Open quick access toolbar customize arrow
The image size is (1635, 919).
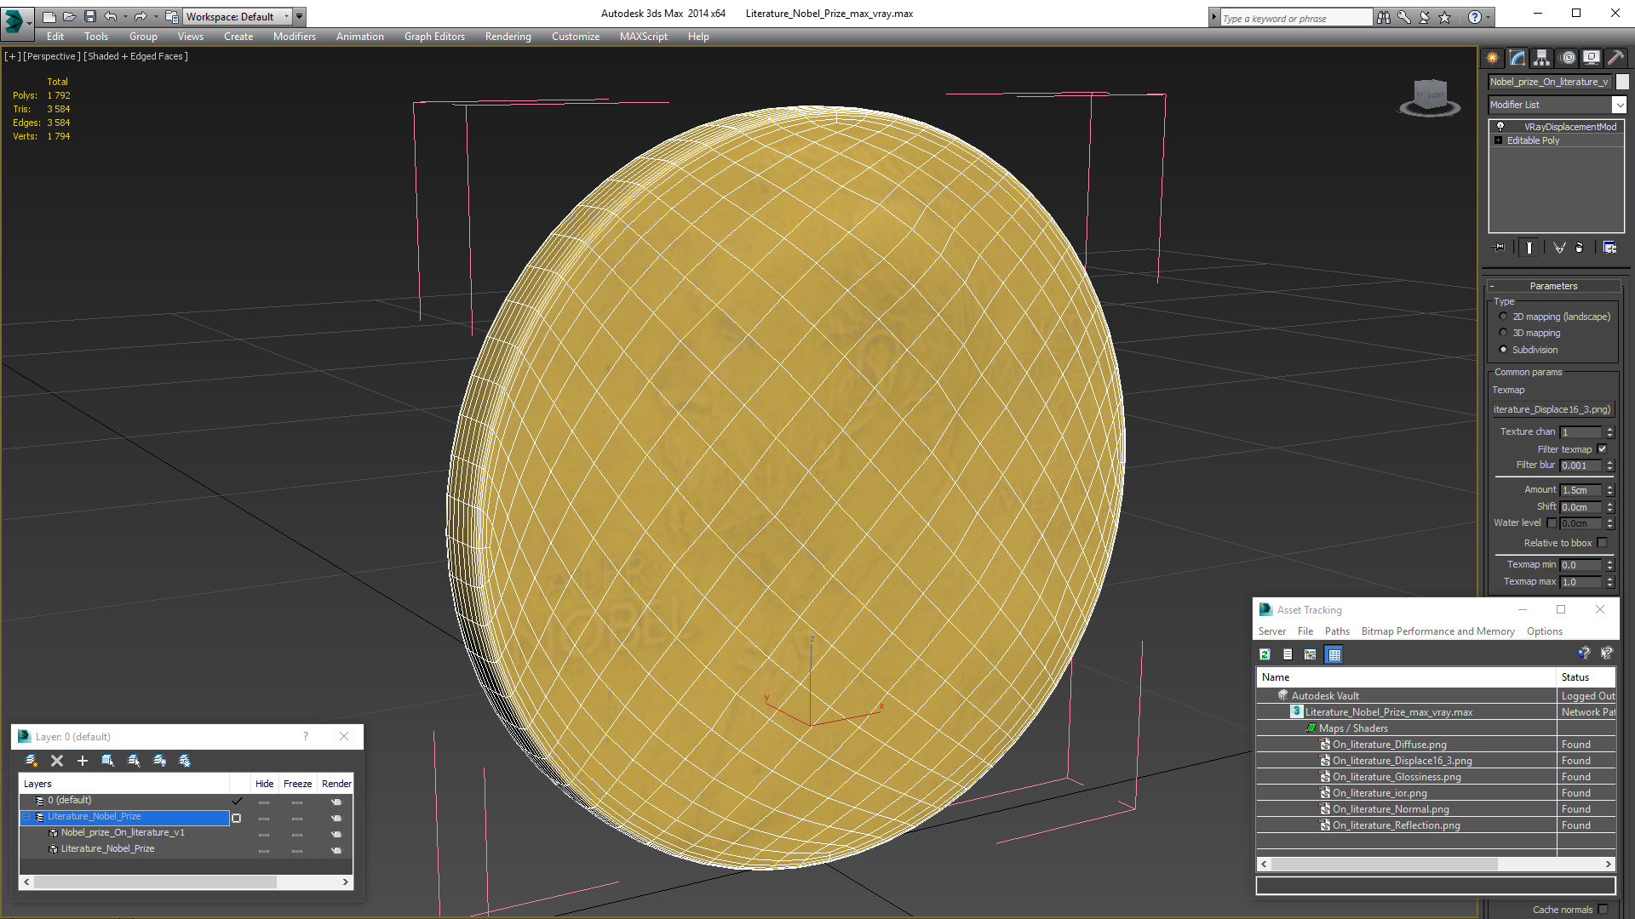click(299, 16)
